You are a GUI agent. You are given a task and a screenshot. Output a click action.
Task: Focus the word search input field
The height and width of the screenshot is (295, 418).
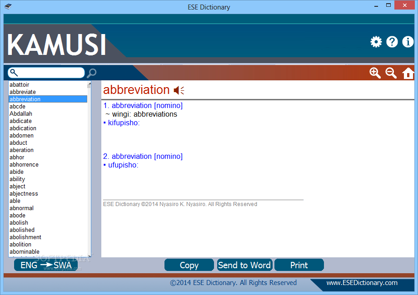46,73
